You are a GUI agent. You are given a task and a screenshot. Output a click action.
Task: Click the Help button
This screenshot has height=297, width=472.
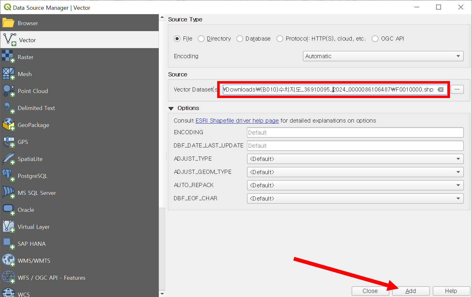451,291
